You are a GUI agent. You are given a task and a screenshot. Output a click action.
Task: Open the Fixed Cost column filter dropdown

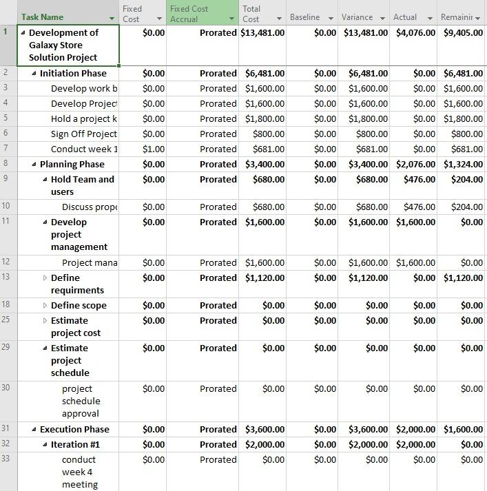coord(159,19)
